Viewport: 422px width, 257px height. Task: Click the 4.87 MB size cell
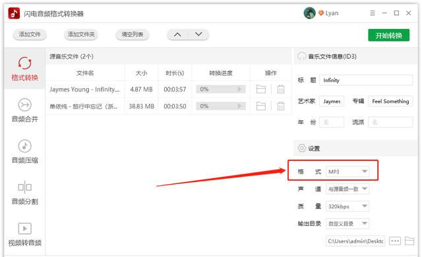141,89
